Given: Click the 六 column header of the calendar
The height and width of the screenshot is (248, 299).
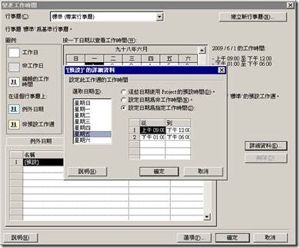Looking at the screenshot, I should pyautogui.click(x=188, y=59).
